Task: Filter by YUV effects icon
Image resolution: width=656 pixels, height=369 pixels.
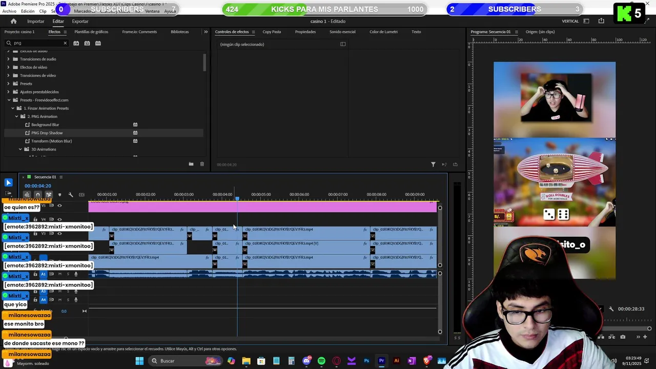Action: 98,43
